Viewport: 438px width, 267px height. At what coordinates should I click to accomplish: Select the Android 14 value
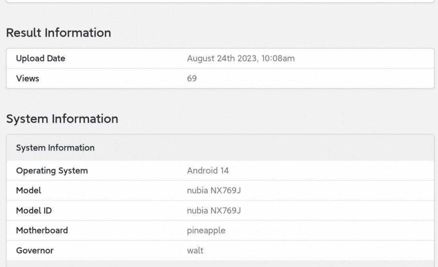208,171
